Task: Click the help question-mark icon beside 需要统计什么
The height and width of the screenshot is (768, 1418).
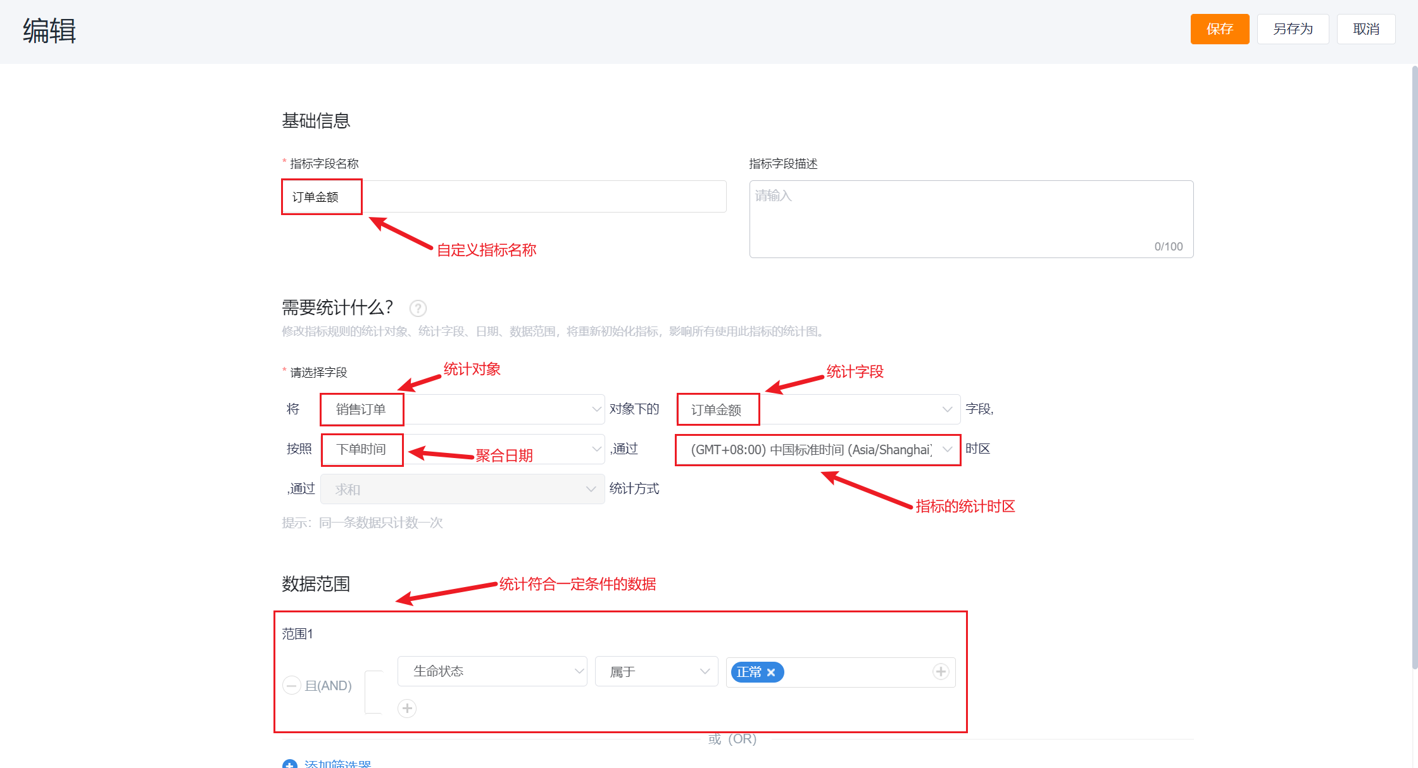Action: pyautogui.click(x=418, y=308)
